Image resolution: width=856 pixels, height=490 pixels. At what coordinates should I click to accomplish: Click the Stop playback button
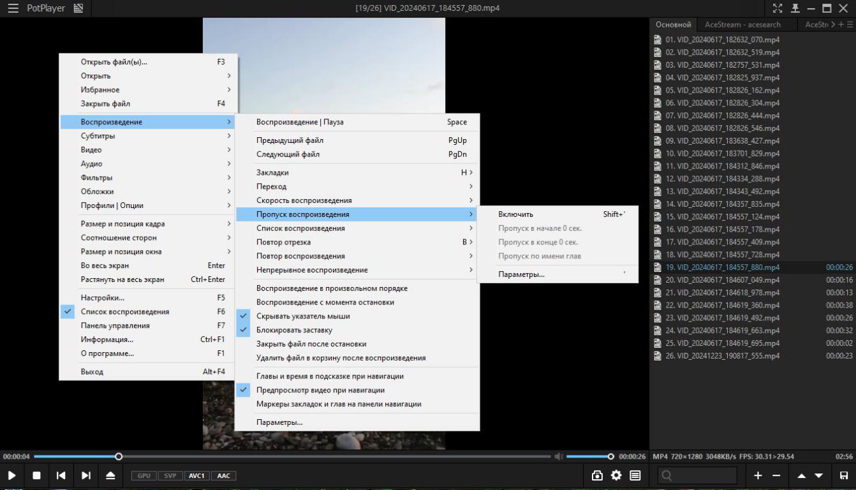36,475
